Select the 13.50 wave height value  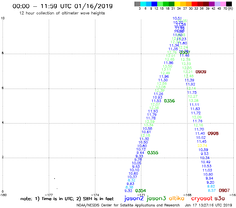coord(167,66)
